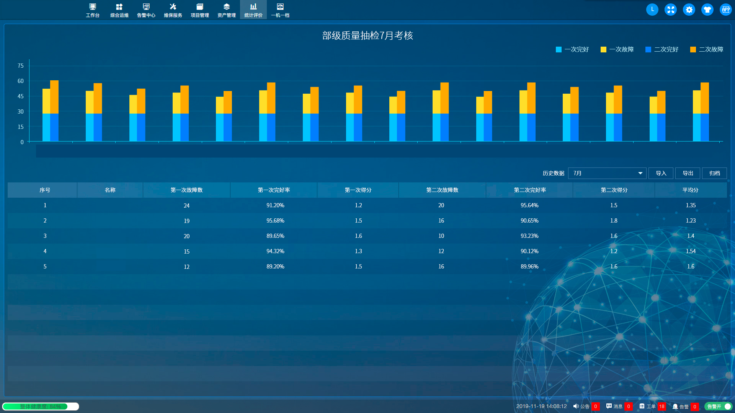The image size is (735, 413).
Task: Click the 归档 archive button
Action: 715,173
